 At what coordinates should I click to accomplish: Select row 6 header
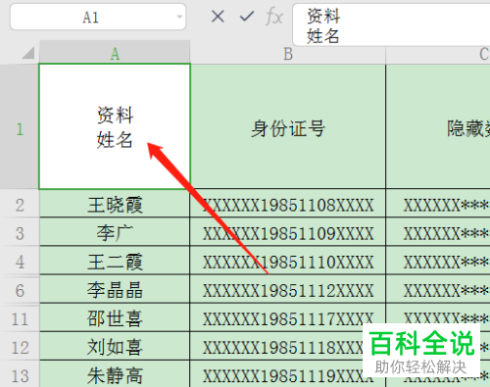(20, 289)
